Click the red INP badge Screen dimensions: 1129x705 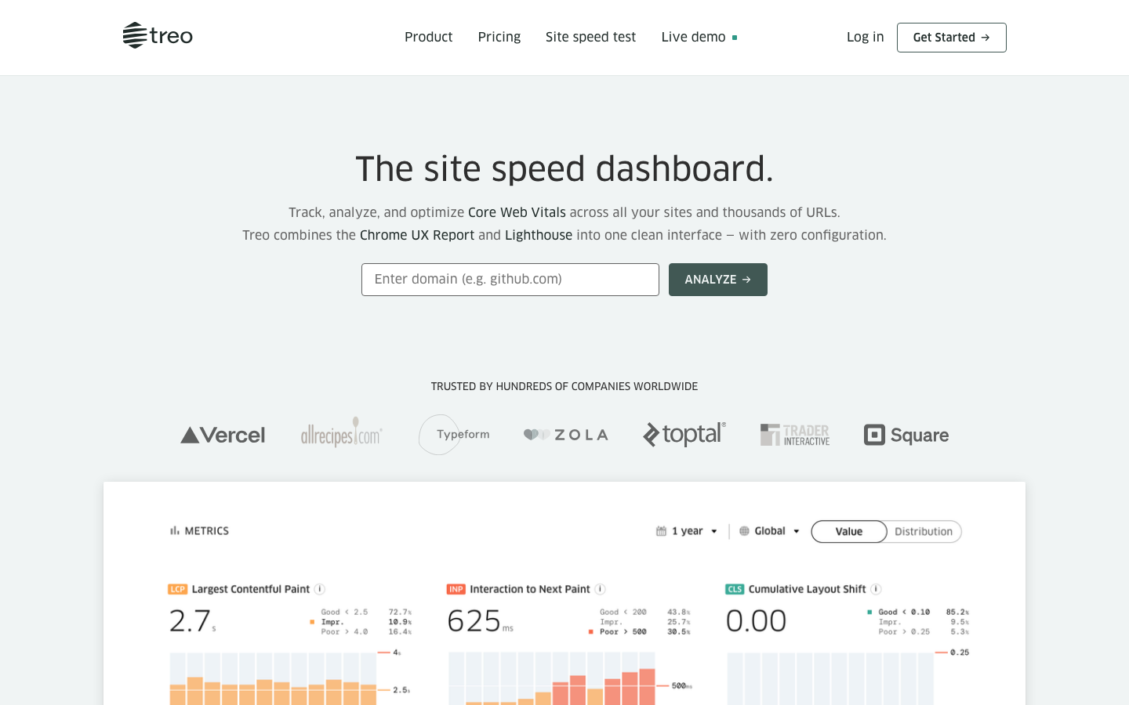click(x=456, y=589)
